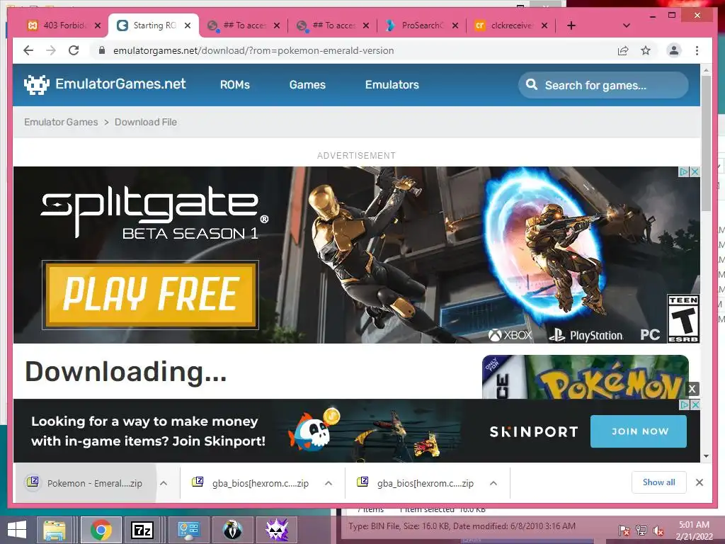Bookmark this page with the star
Viewport: 725px width, 544px height.
point(646,50)
